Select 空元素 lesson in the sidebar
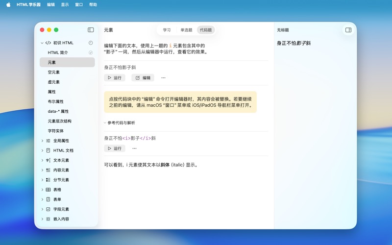Viewport: 392px width, 245px height. [x=54, y=73]
